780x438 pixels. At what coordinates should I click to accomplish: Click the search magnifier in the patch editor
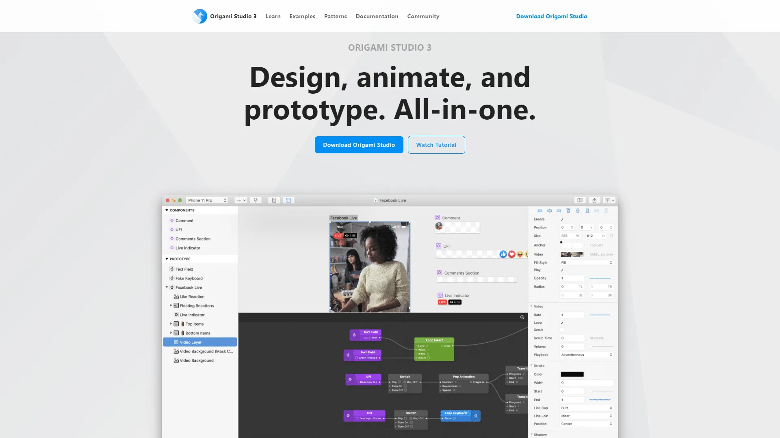point(522,318)
